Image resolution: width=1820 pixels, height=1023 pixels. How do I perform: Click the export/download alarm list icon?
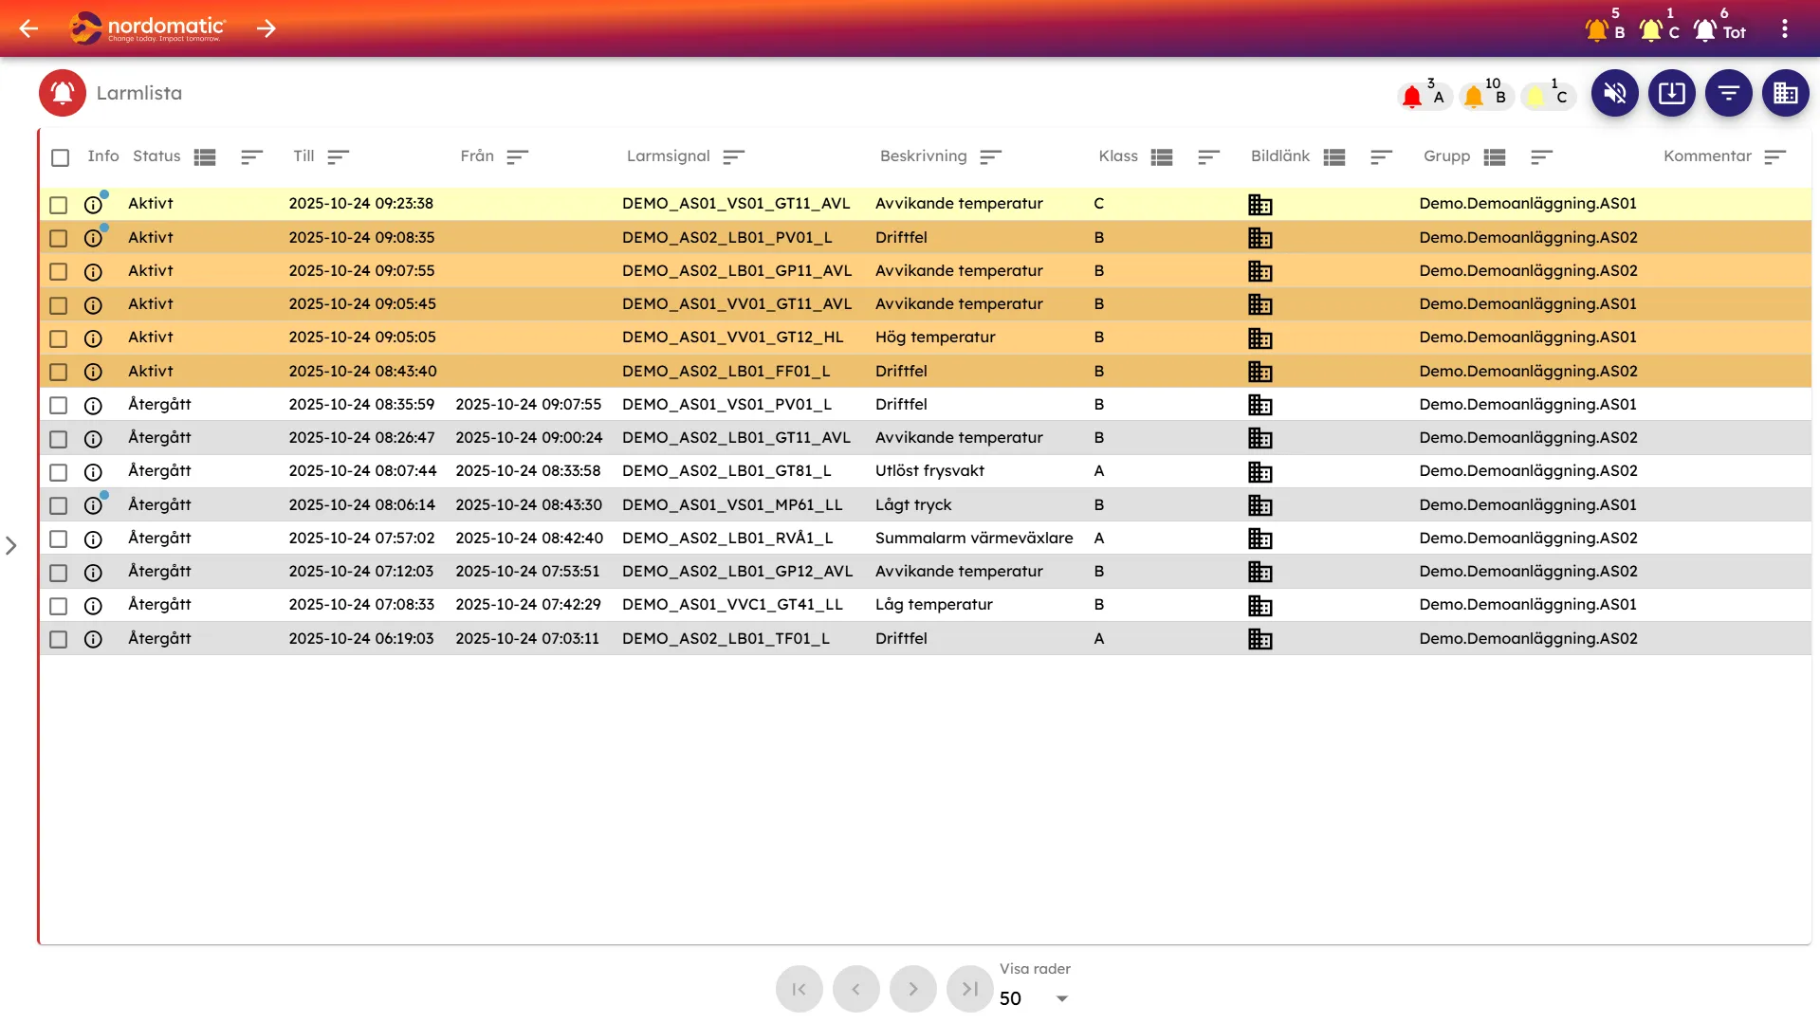pyautogui.click(x=1671, y=93)
